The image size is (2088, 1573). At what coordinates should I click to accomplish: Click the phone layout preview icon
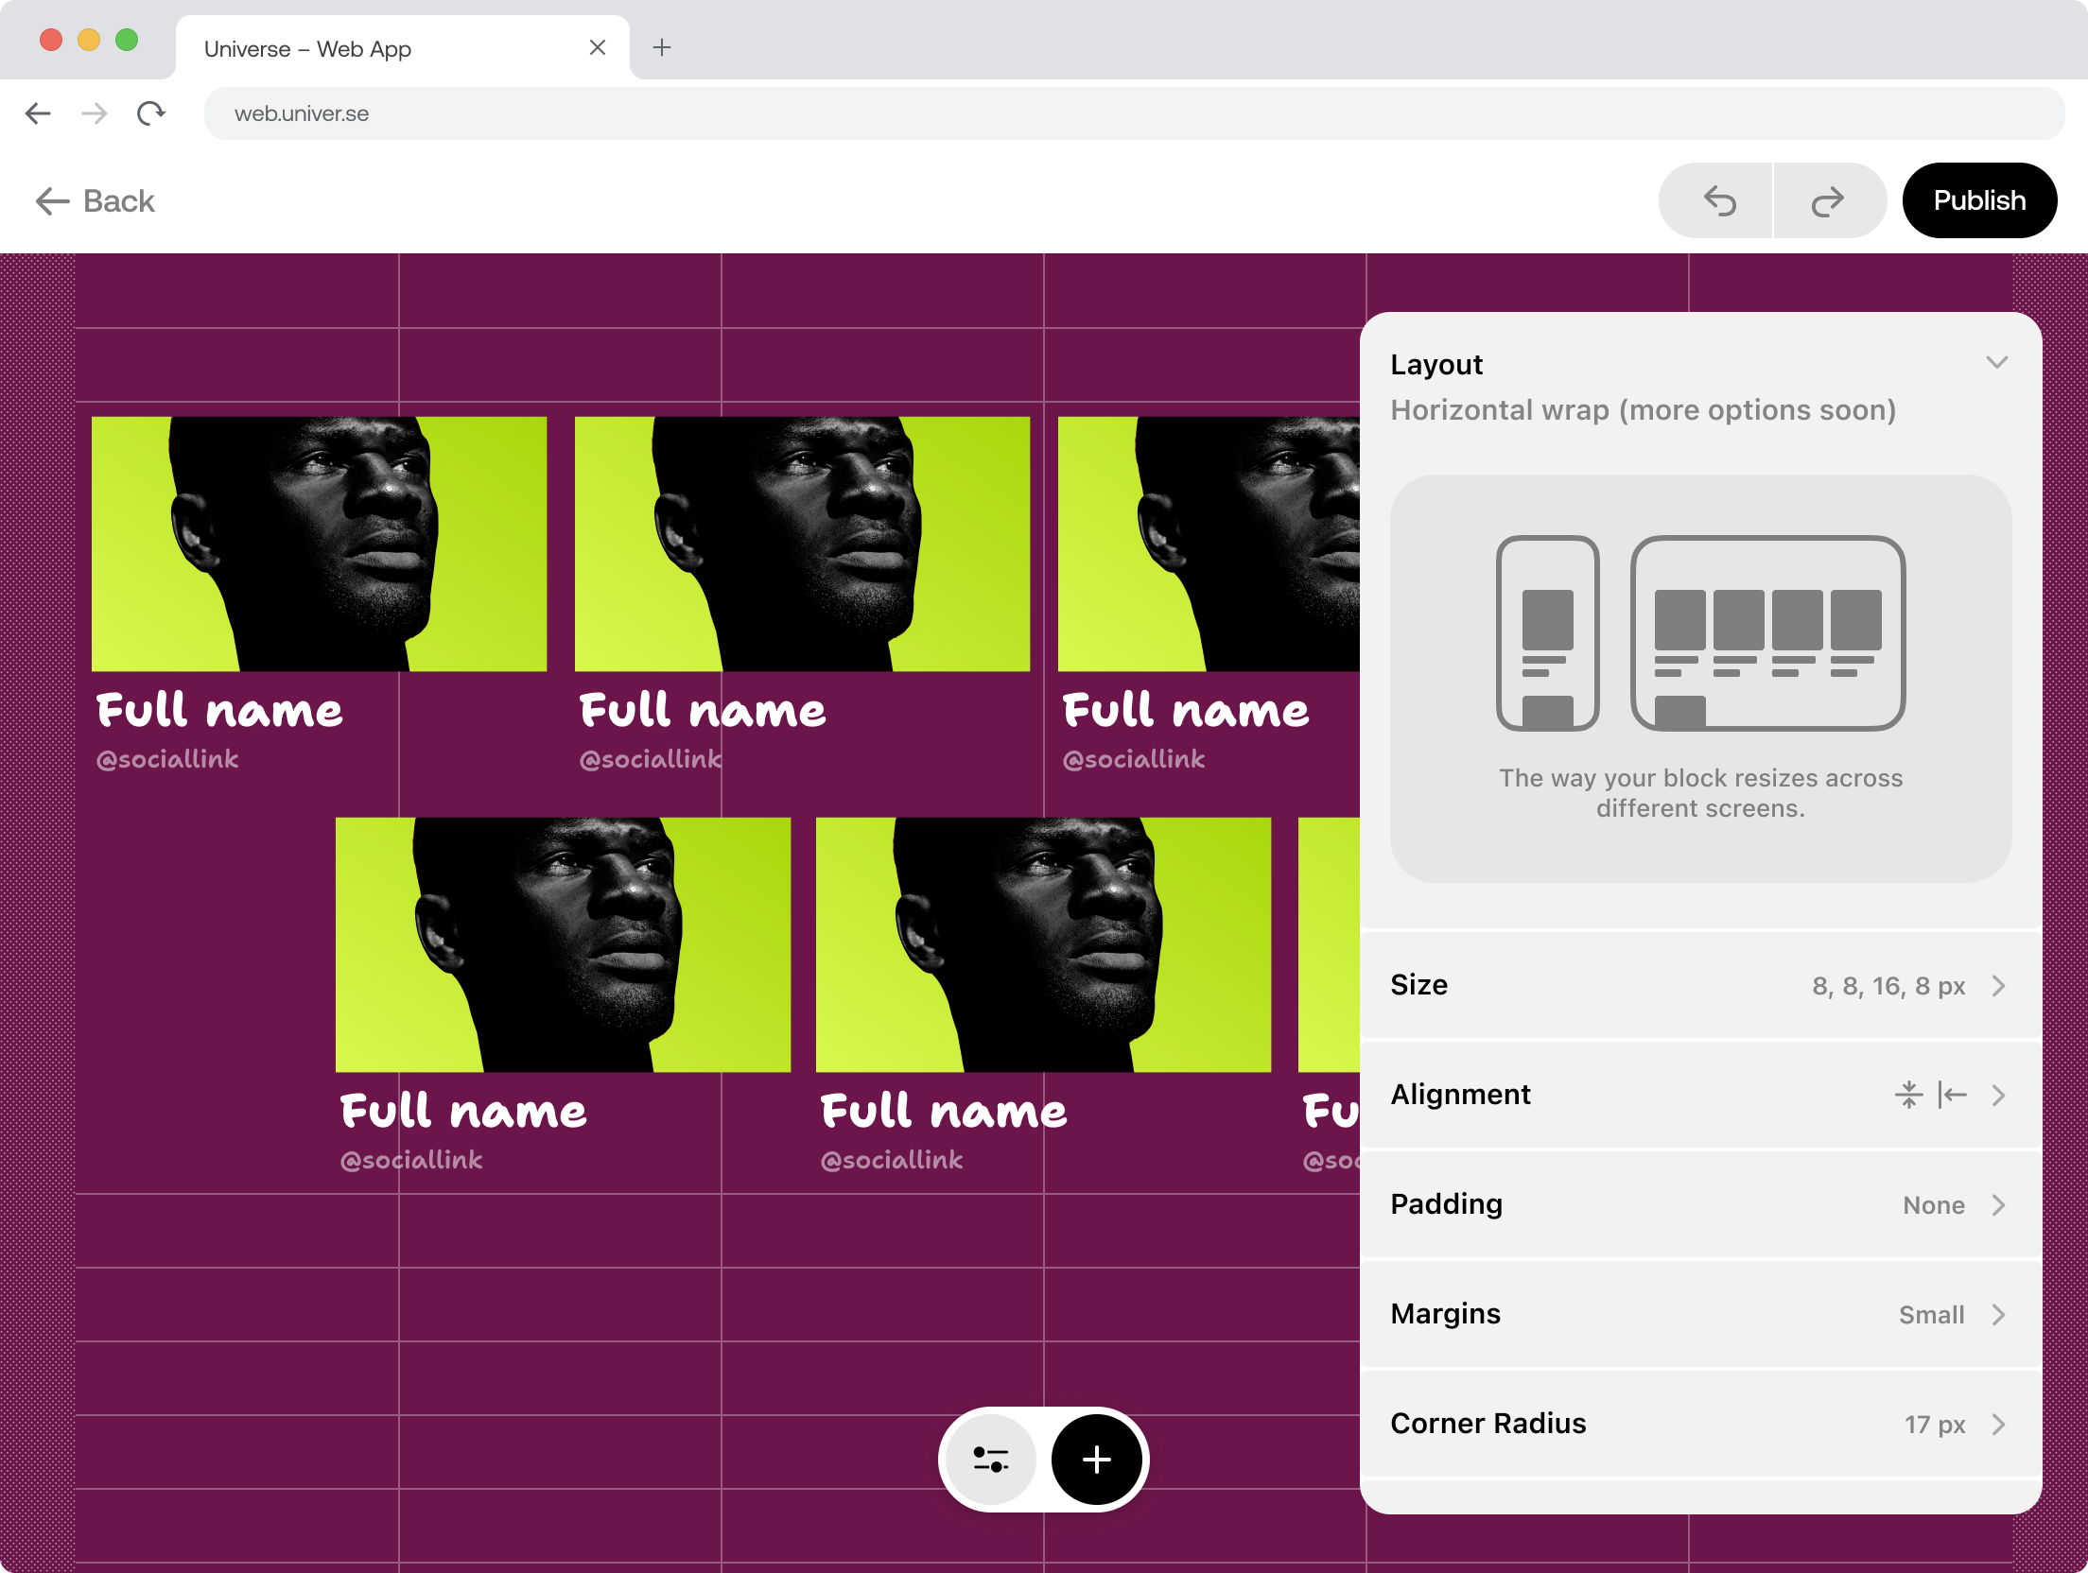point(1547,632)
